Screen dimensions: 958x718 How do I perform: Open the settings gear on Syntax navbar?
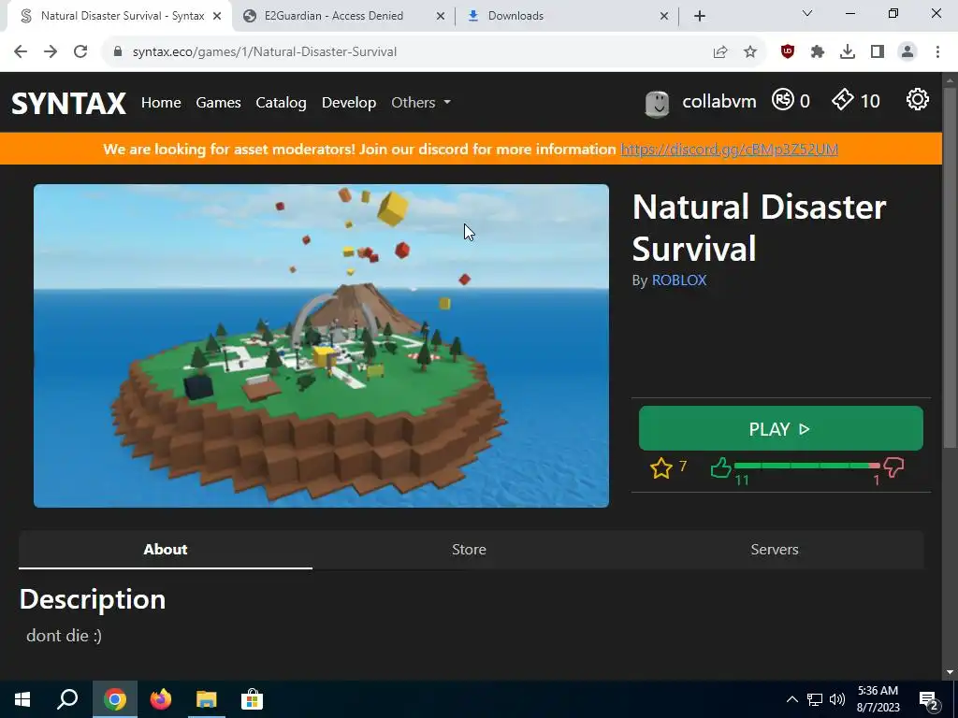tap(917, 99)
